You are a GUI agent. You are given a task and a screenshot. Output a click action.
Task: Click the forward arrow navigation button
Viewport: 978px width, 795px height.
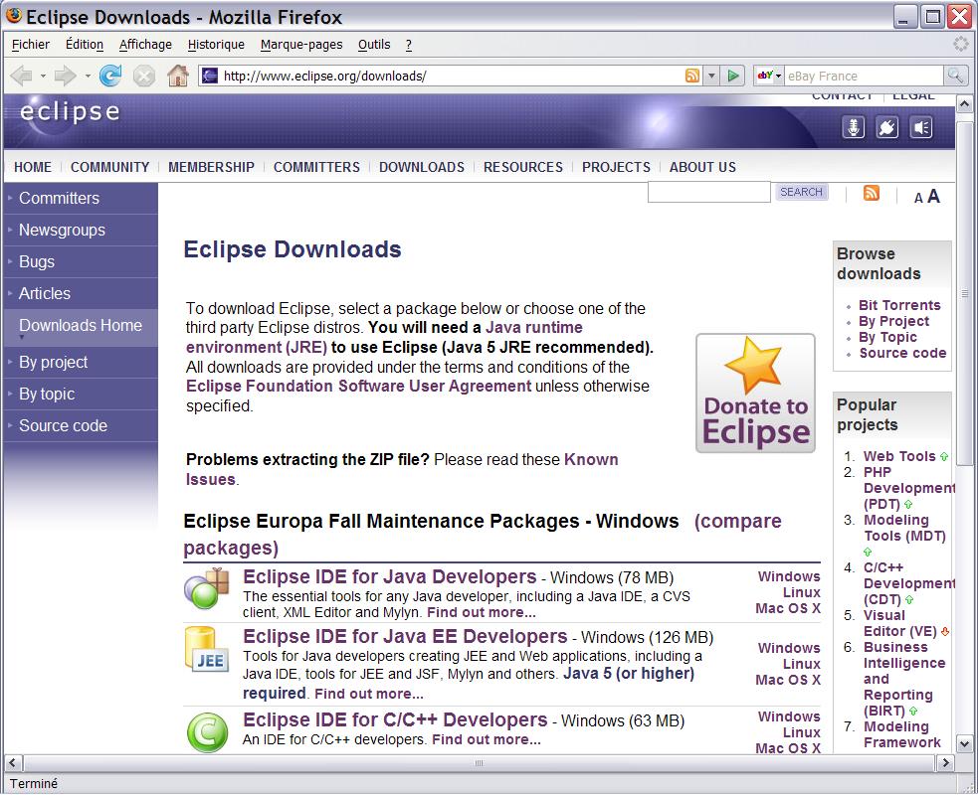pos(65,76)
